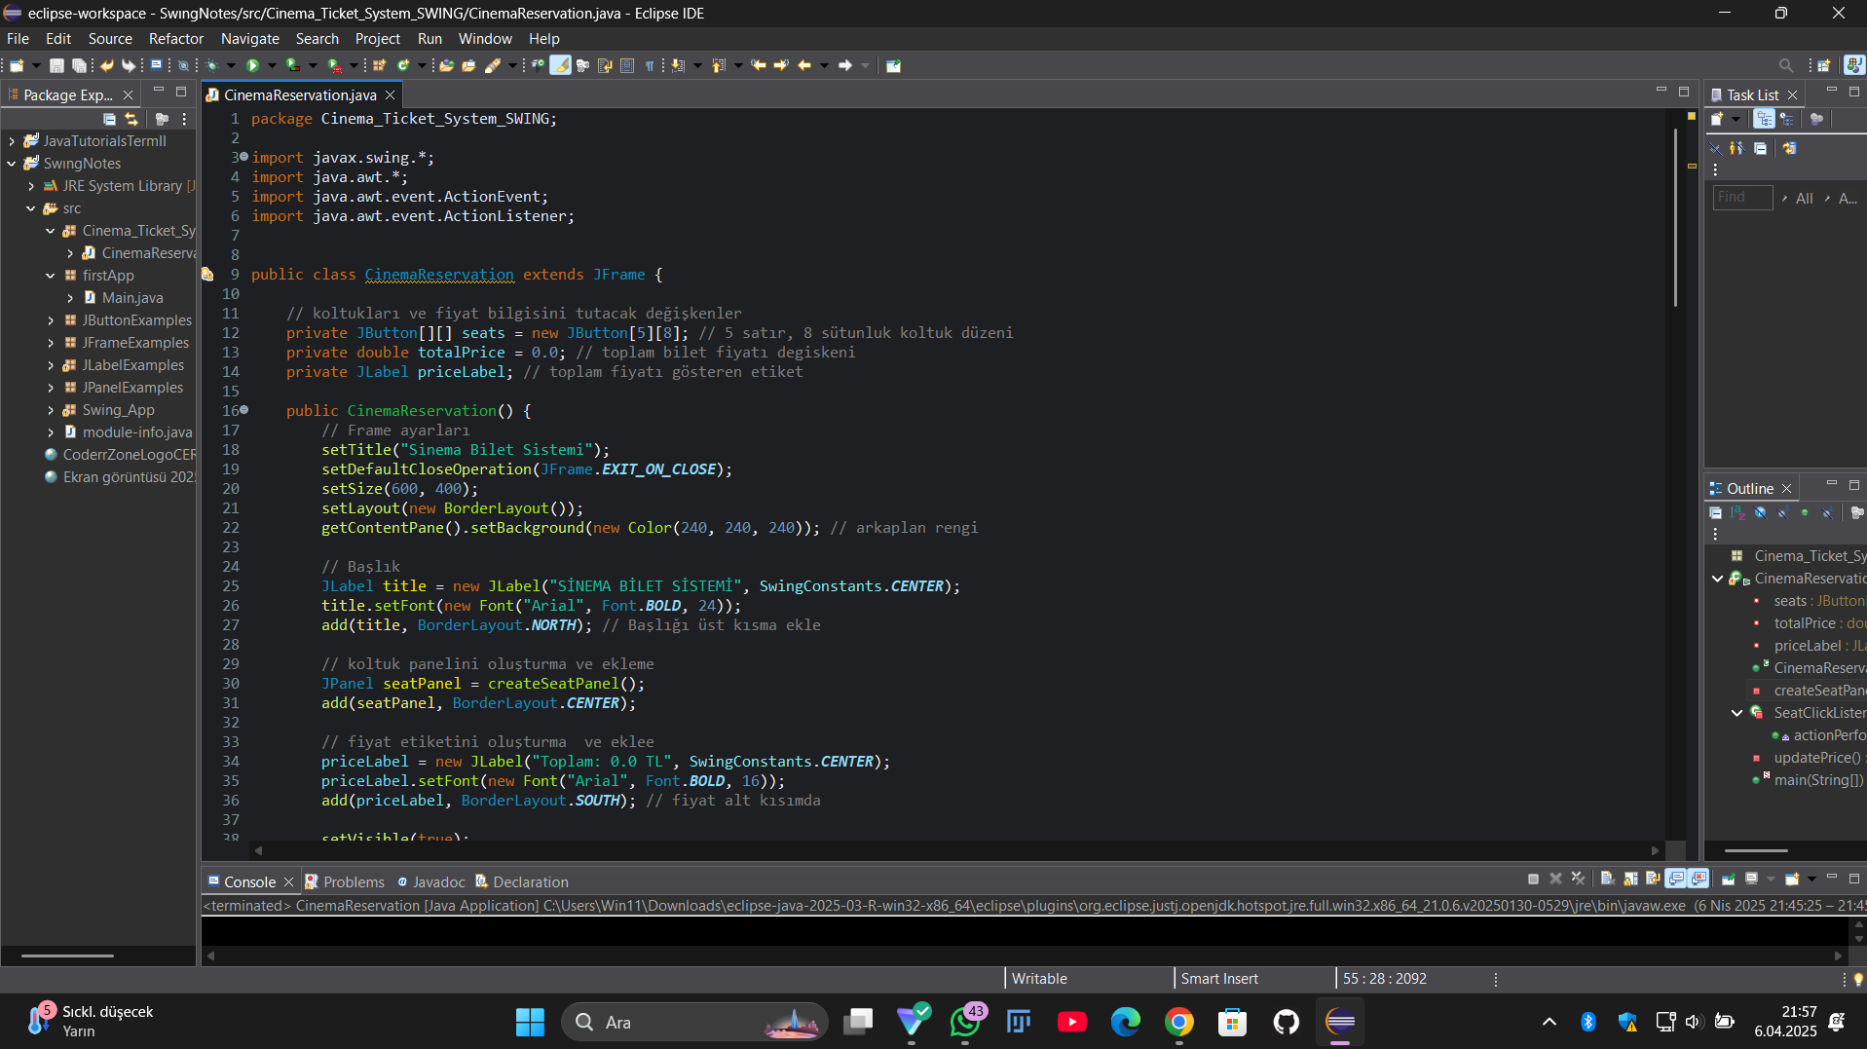
Task: Click the Debug bug icon in toolbar
Action: 211,65
